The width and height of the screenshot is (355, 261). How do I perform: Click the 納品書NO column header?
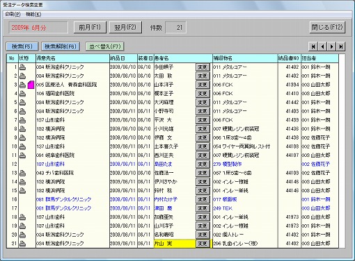290,58
